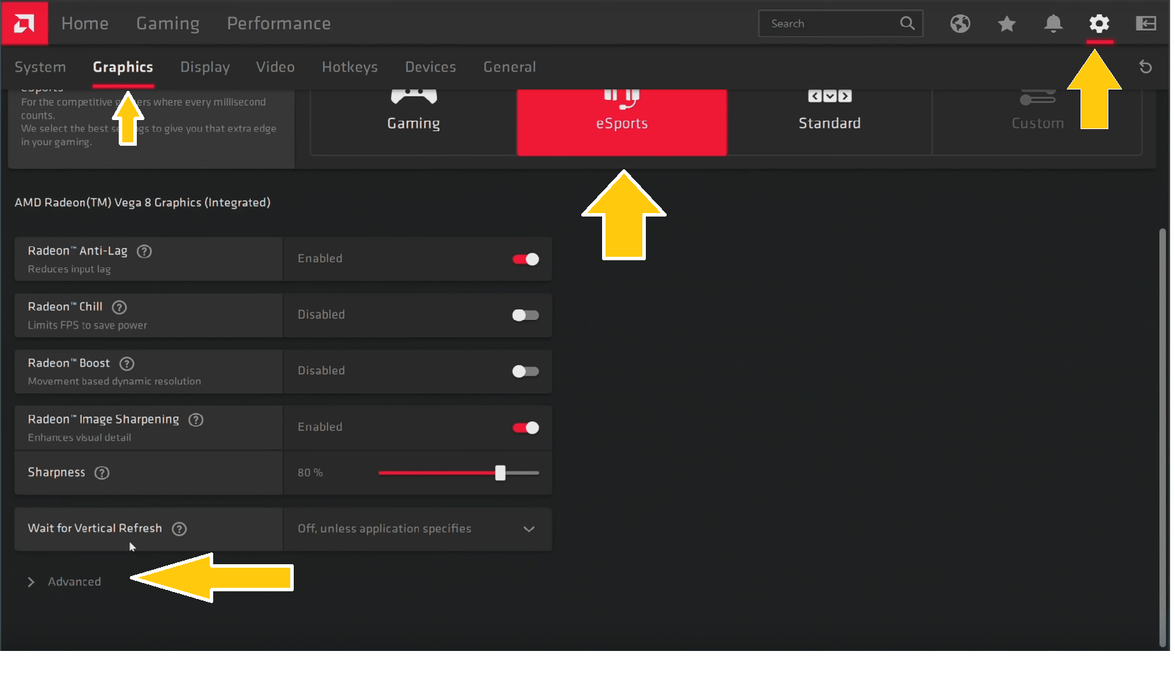The image size is (1175, 694).
Task: Turn off Radeon Image Sharpening
Action: (526, 428)
